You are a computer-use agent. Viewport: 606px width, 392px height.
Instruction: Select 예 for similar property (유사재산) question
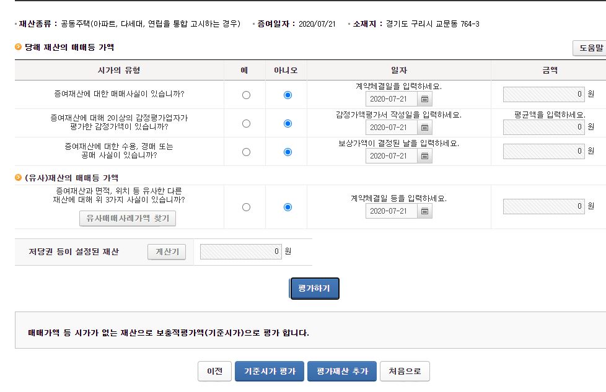click(246, 207)
